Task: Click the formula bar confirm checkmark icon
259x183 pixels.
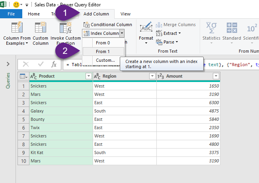Action: pos(41,64)
